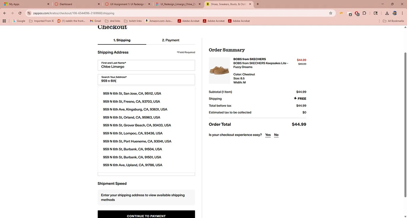The width and height of the screenshot is (407, 218).
Task: Answer Yes to checkout experience question
Action: [x=268, y=135]
